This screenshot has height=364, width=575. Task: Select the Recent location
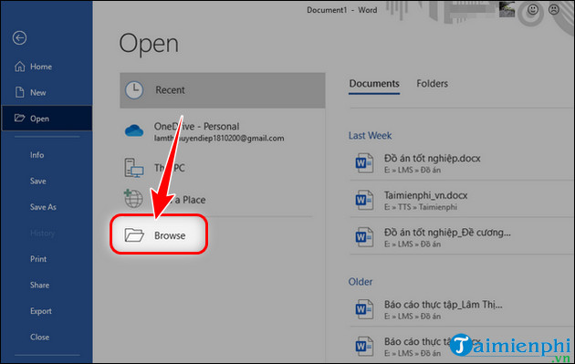pos(222,90)
